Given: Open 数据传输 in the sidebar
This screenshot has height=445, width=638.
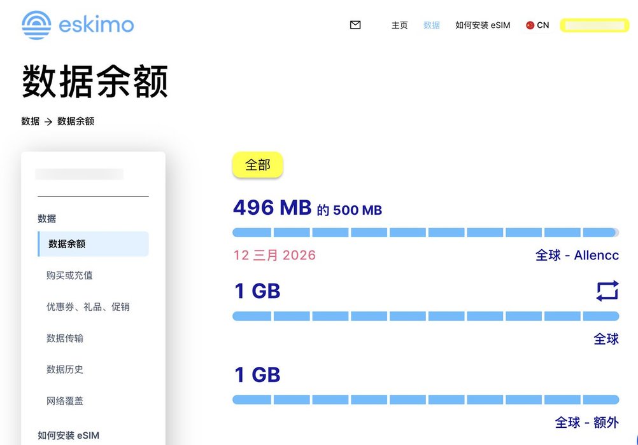Looking at the screenshot, I should 65,338.
